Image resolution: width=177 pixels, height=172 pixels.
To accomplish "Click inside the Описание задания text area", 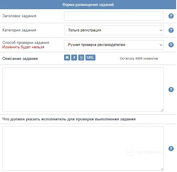I will point(83,90).
